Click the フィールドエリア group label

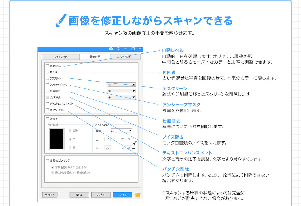coord(102,125)
